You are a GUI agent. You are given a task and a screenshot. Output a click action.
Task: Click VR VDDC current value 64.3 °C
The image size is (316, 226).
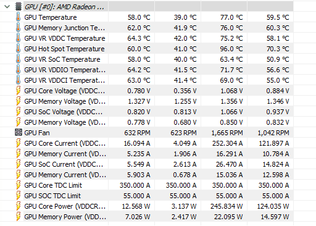pos(139,38)
